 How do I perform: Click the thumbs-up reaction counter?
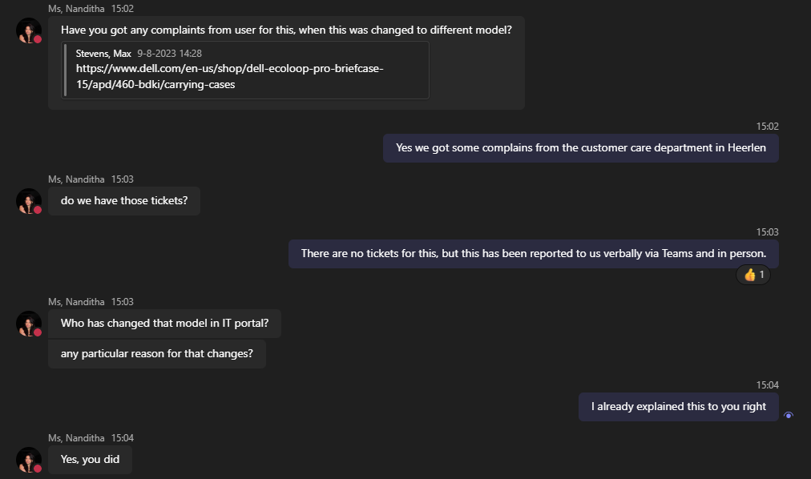coord(753,275)
